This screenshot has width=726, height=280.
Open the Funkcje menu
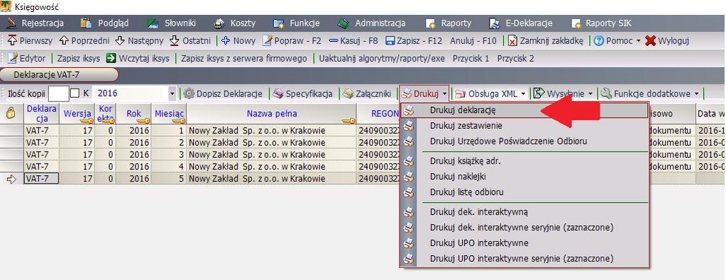[297, 23]
